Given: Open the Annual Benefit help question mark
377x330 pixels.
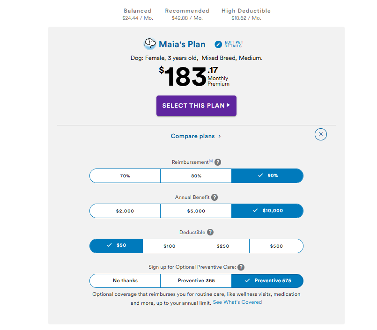Looking at the screenshot, I should coord(214,198).
